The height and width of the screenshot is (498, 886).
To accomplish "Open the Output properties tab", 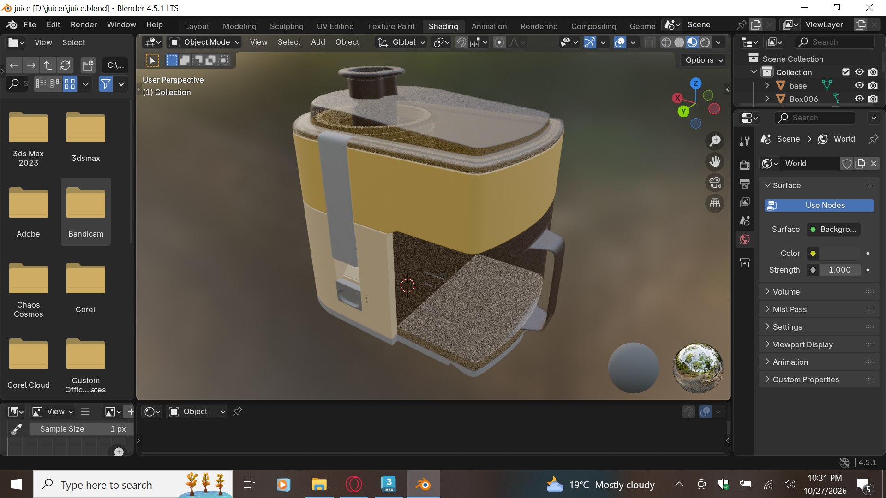I will coord(744,184).
